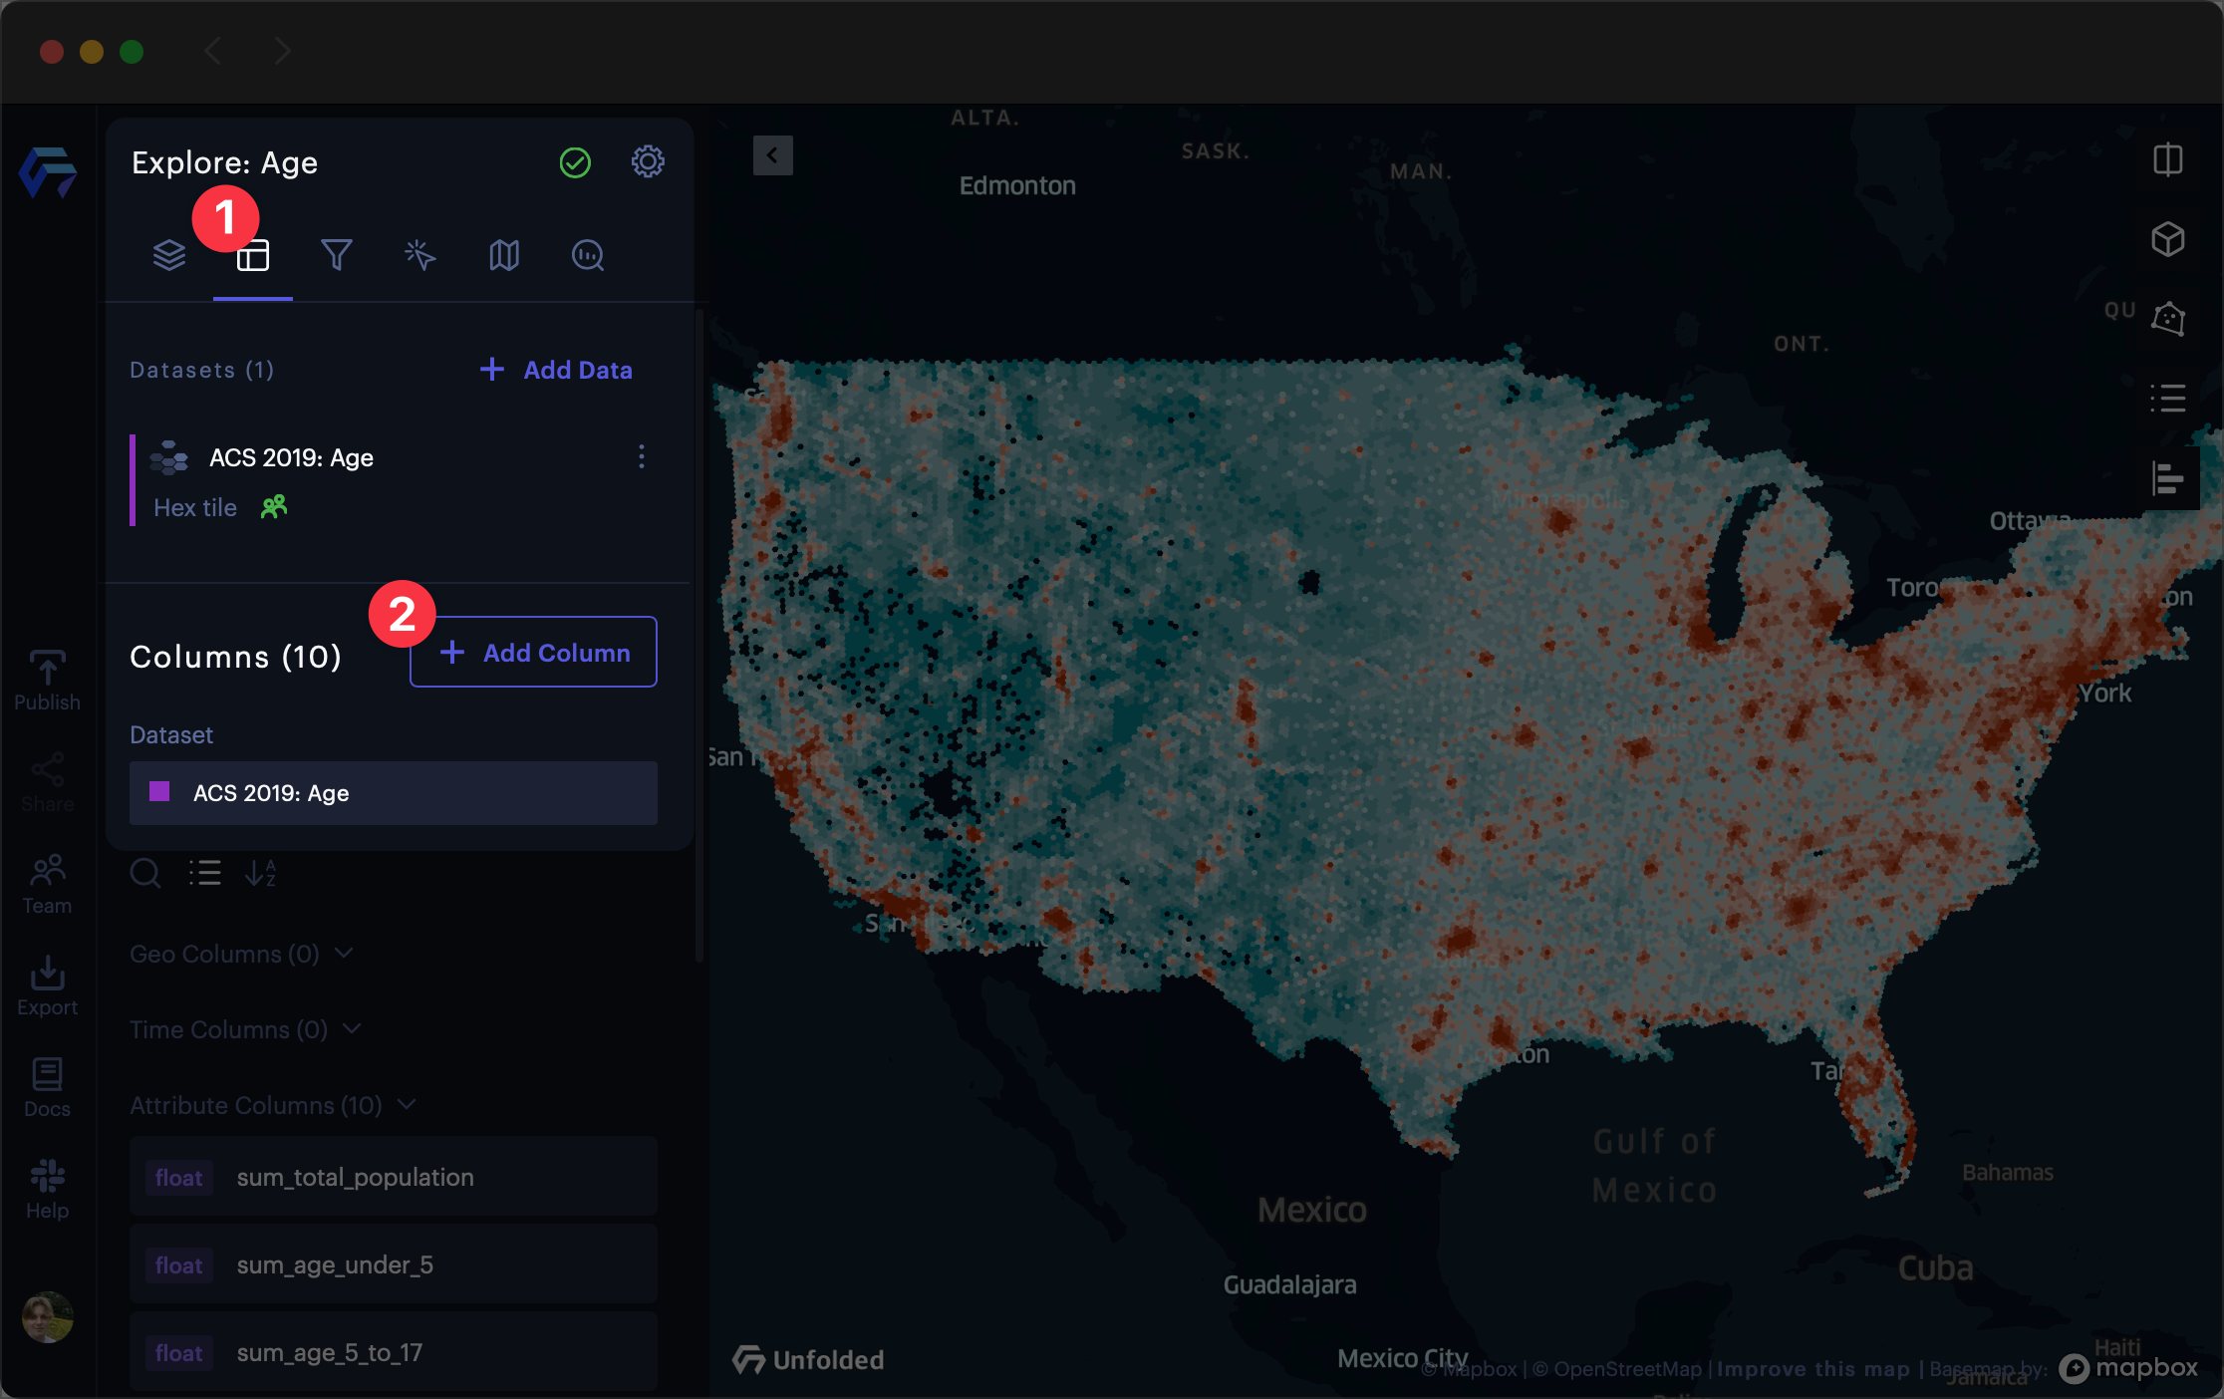Open the Analysis chart tab
The image size is (2224, 1399).
[x=588, y=256]
